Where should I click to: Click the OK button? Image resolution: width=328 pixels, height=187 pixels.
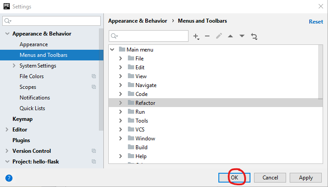pyautogui.click(x=234, y=178)
